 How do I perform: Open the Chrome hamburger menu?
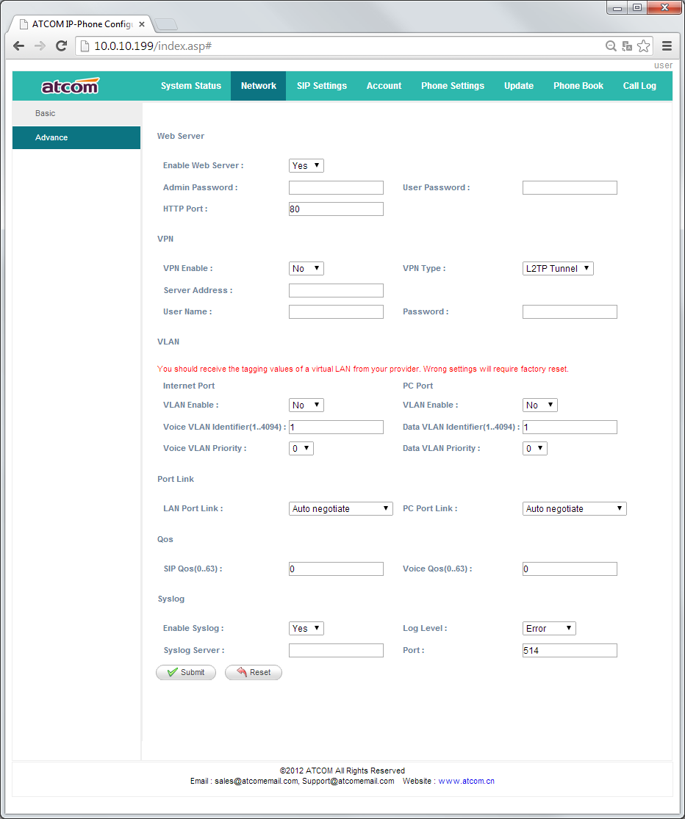[667, 46]
